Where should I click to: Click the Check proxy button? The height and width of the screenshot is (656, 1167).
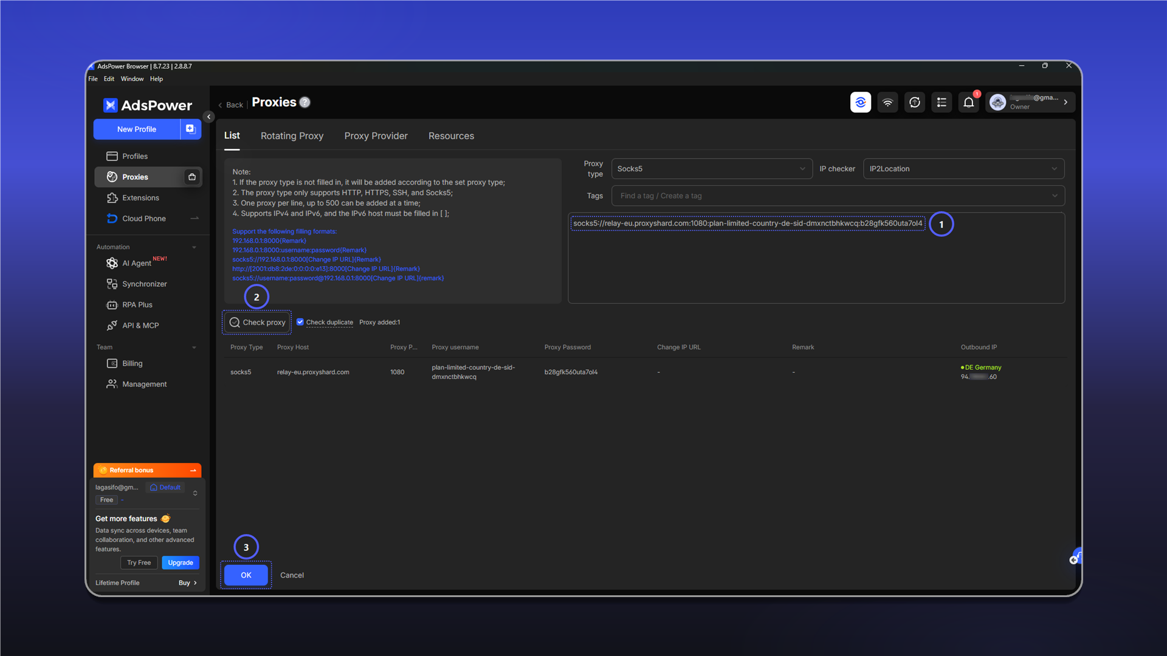click(257, 323)
